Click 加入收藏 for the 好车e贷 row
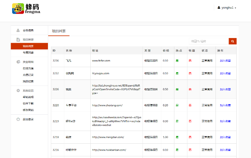The image size is (251, 158). coord(225,121)
